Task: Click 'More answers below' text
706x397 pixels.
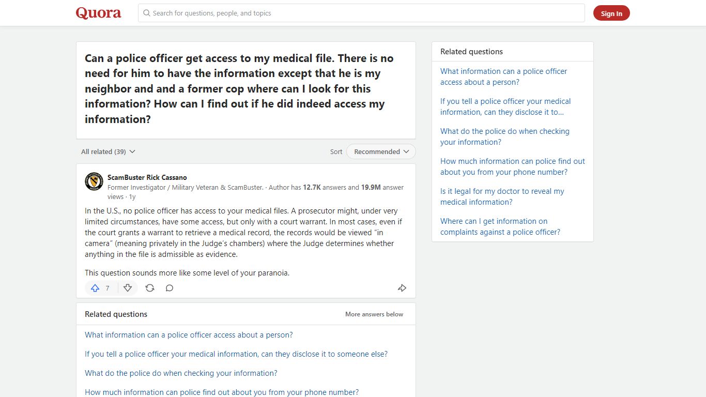Action: tap(374, 314)
